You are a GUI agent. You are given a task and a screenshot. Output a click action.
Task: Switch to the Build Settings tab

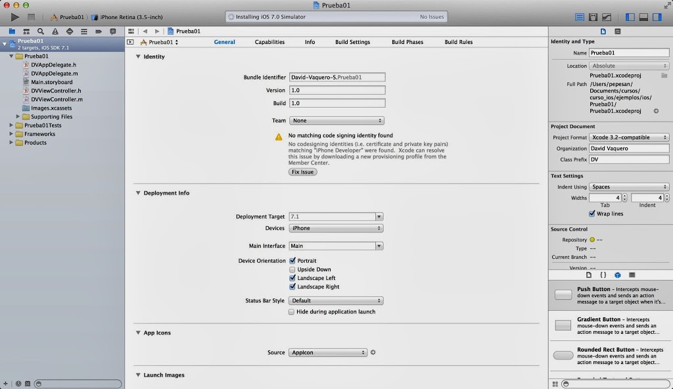point(352,42)
